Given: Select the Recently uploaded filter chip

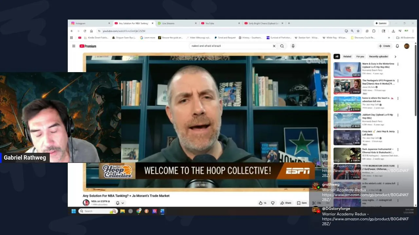Looking at the screenshot, I should [379, 56].
